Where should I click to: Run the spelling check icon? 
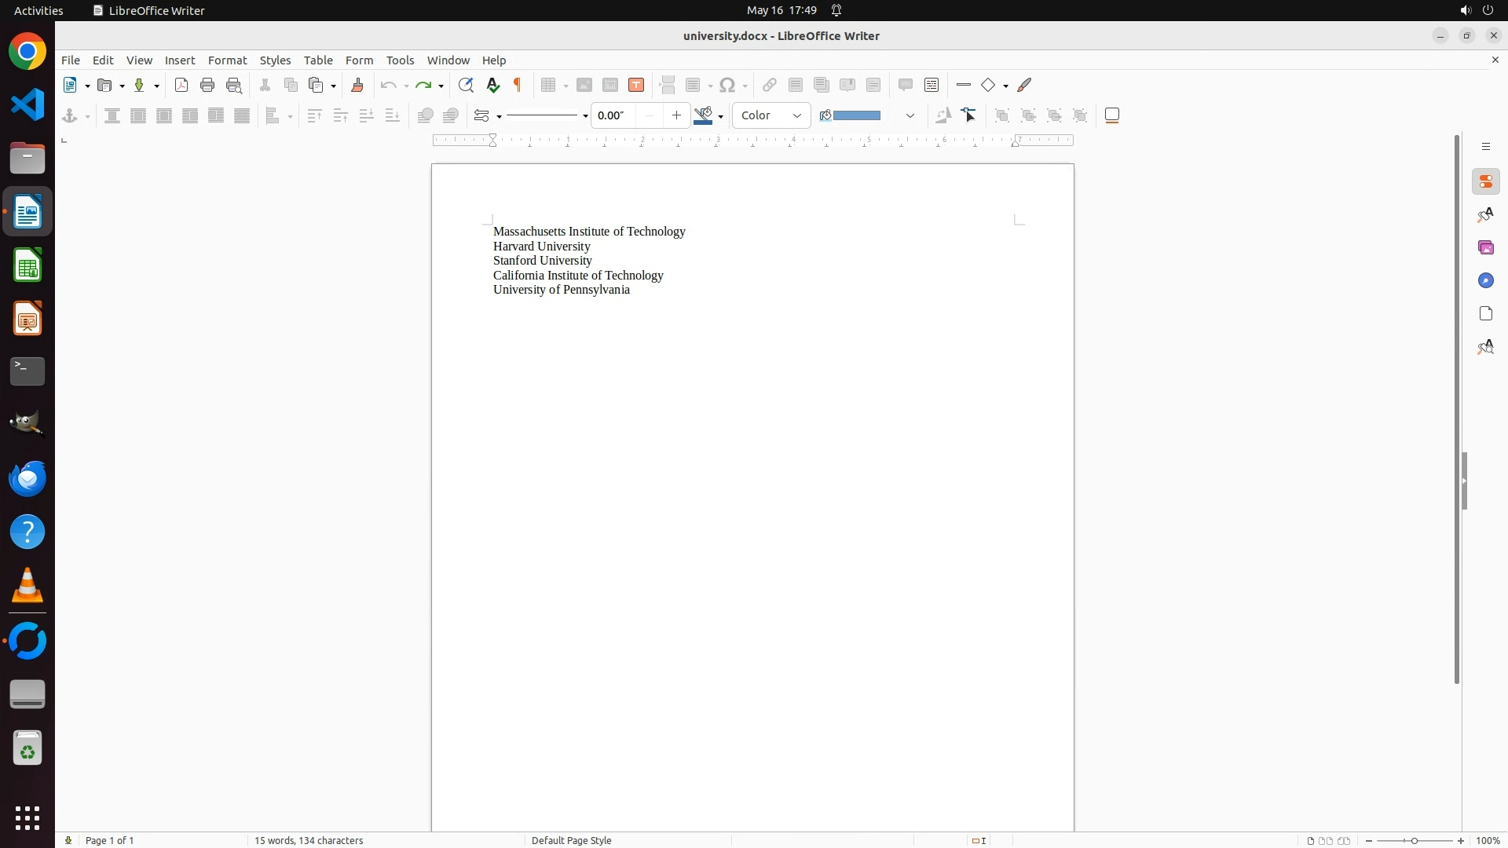pyautogui.click(x=493, y=86)
